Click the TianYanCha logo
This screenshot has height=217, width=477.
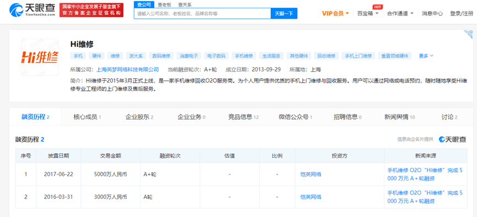coord(32,10)
